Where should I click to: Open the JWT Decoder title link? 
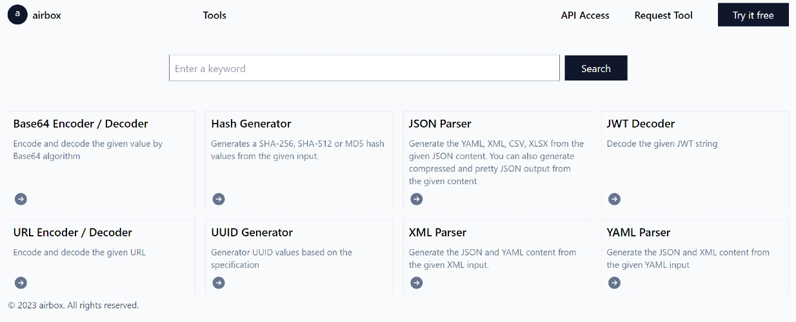point(641,124)
